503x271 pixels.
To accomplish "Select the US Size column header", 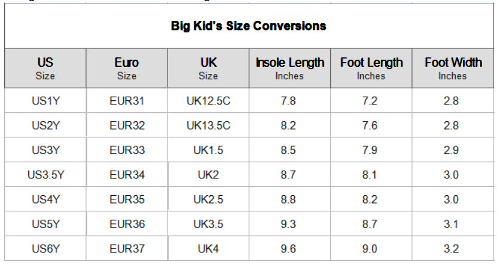I will coord(45,69).
